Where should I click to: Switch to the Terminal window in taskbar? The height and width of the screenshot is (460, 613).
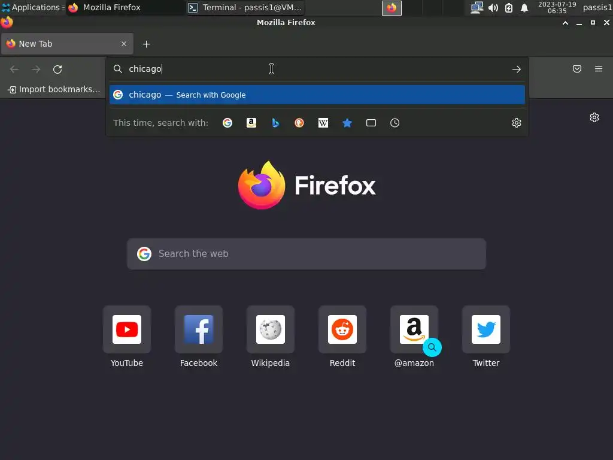click(245, 7)
